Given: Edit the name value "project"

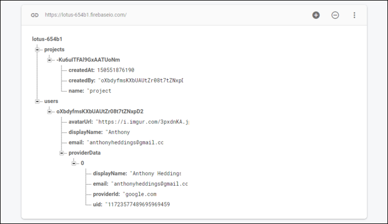Looking at the screenshot, I should pyautogui.click(x=99, y=91).
